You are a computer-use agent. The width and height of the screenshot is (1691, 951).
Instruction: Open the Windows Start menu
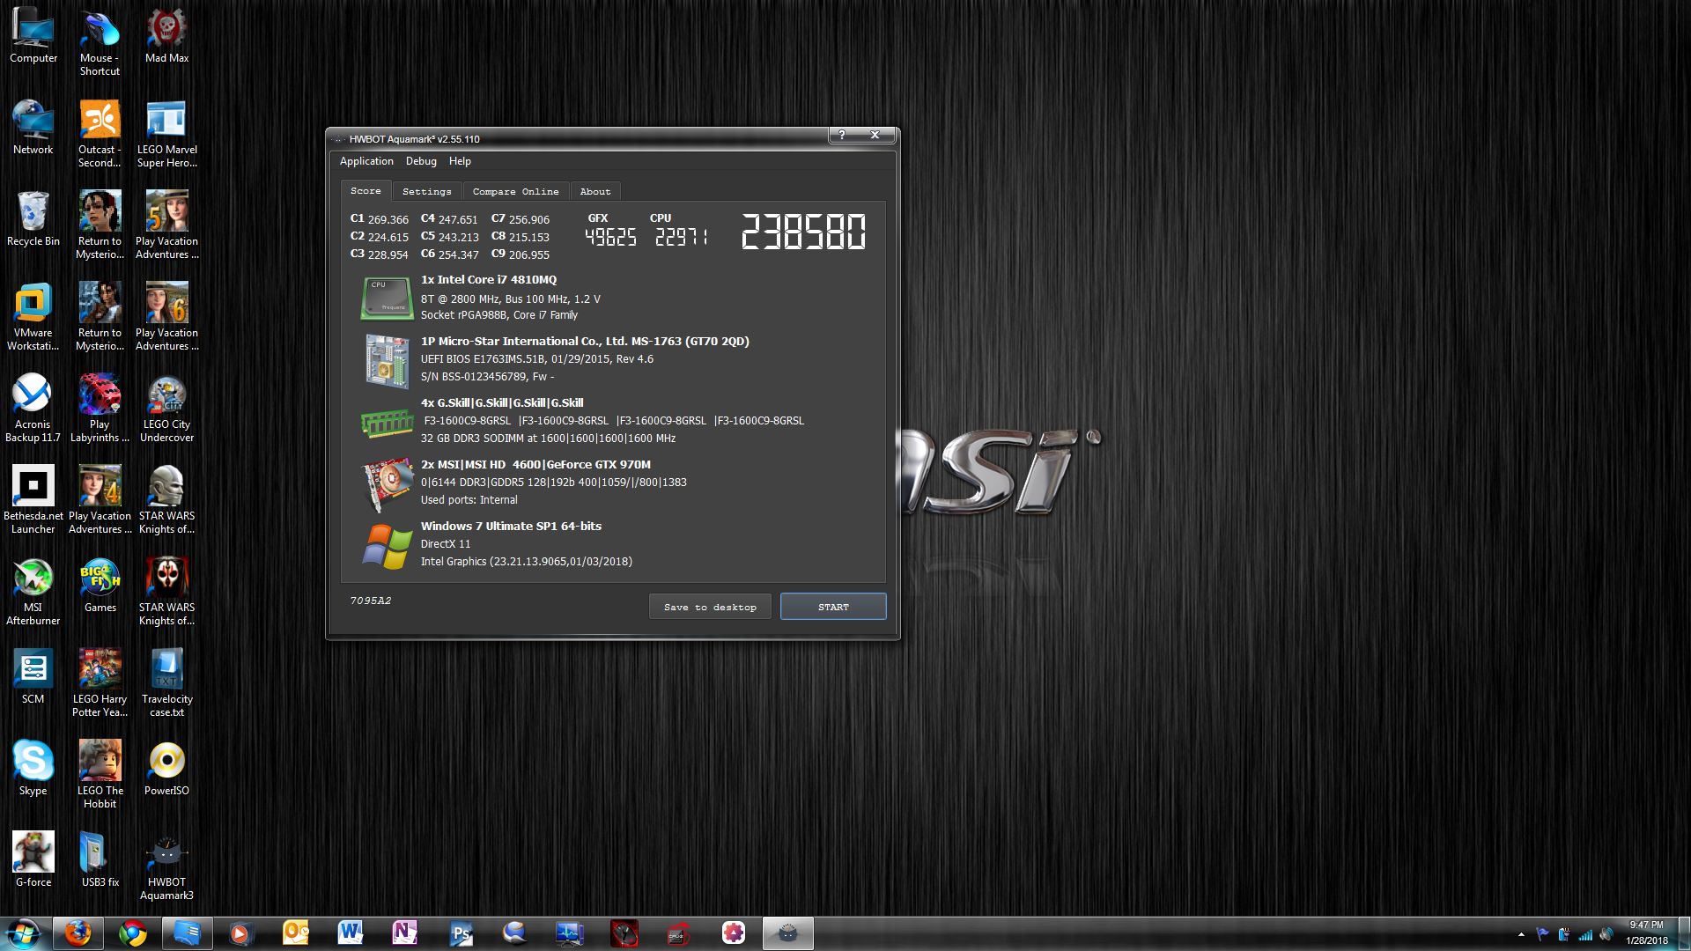24,933
